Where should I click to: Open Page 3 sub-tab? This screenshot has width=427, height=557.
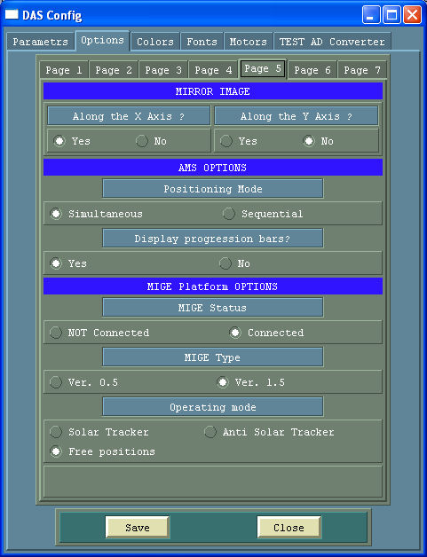(163, 70)
